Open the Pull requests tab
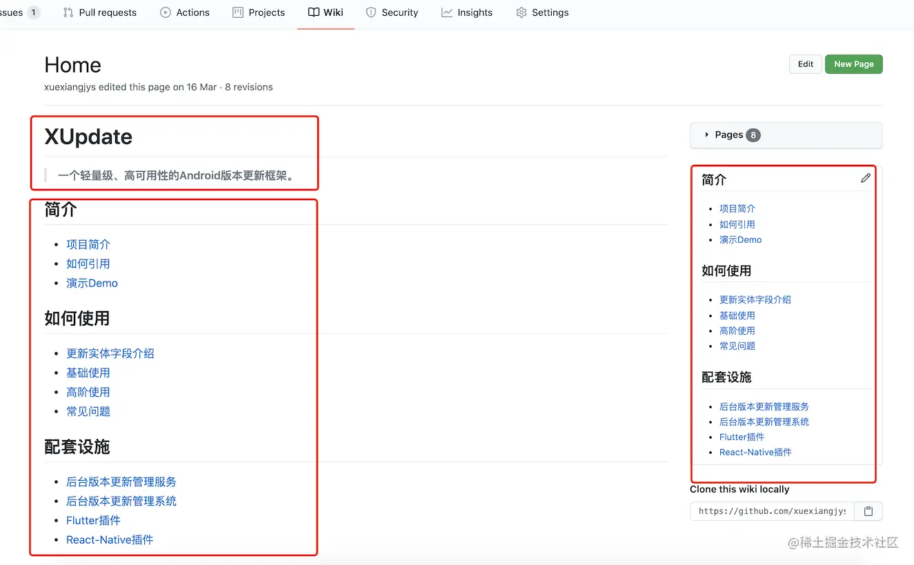 click(x=99, y=12)
